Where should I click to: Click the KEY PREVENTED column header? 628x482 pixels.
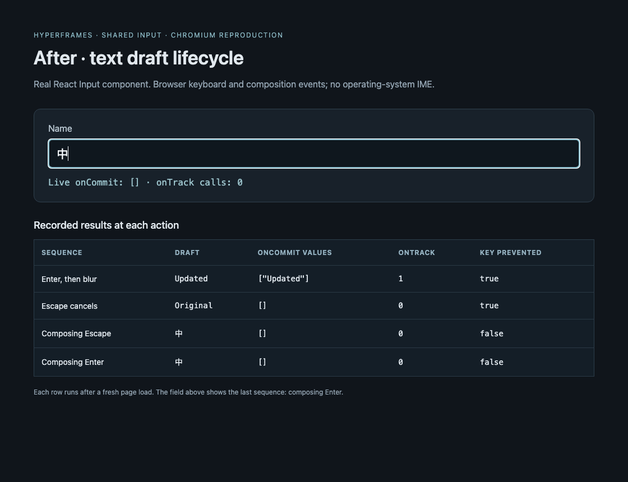click(511, 253)
